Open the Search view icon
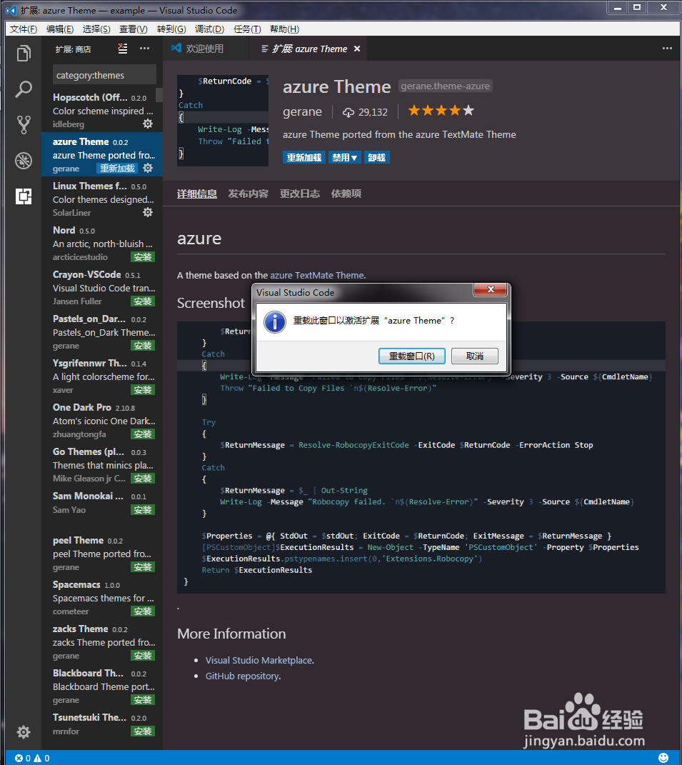 24,89
